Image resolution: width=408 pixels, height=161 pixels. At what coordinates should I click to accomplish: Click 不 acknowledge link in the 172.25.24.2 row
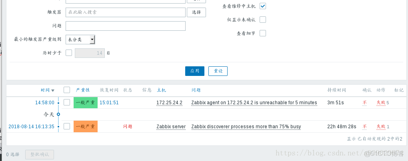[x=364, y=103]
